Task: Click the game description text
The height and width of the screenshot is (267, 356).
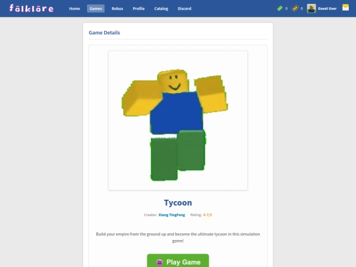Action: click(178, 237)
